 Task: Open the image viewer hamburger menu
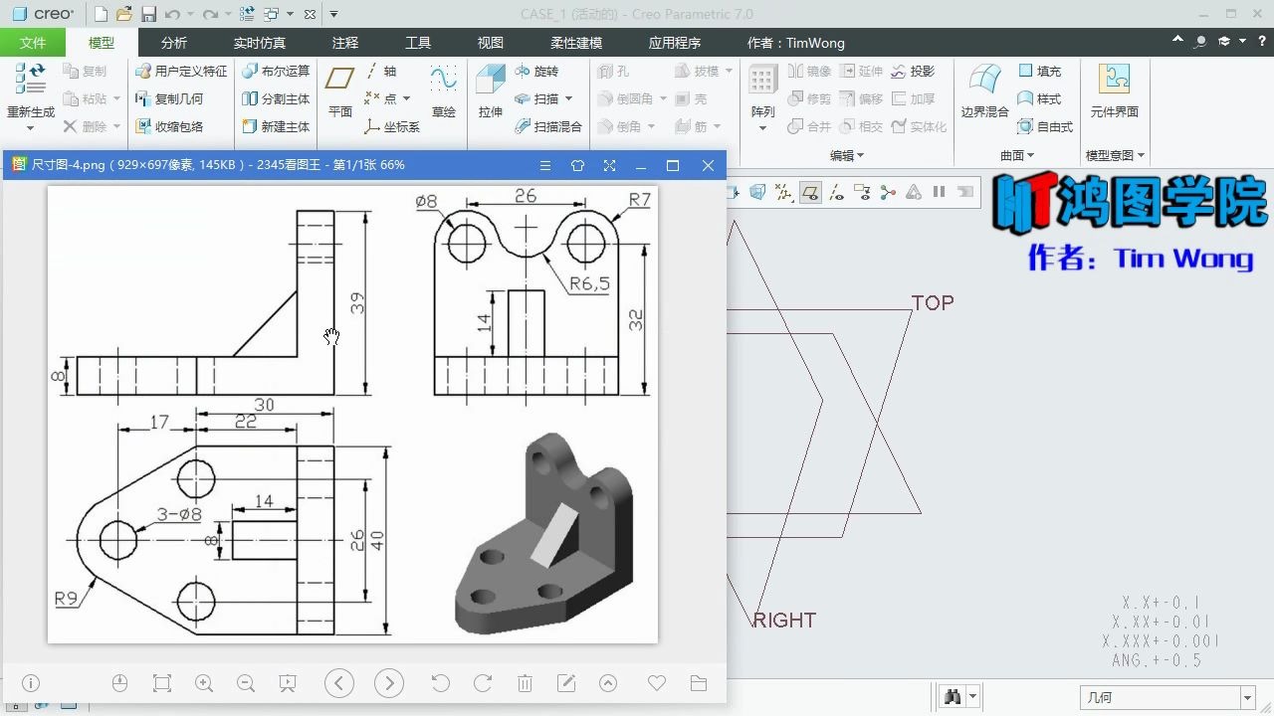544,165
